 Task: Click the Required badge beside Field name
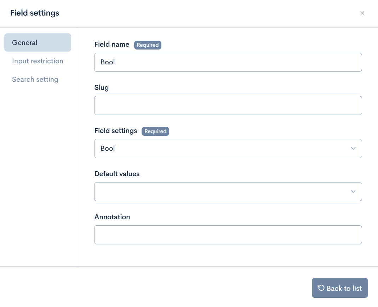tap(148, 45)
